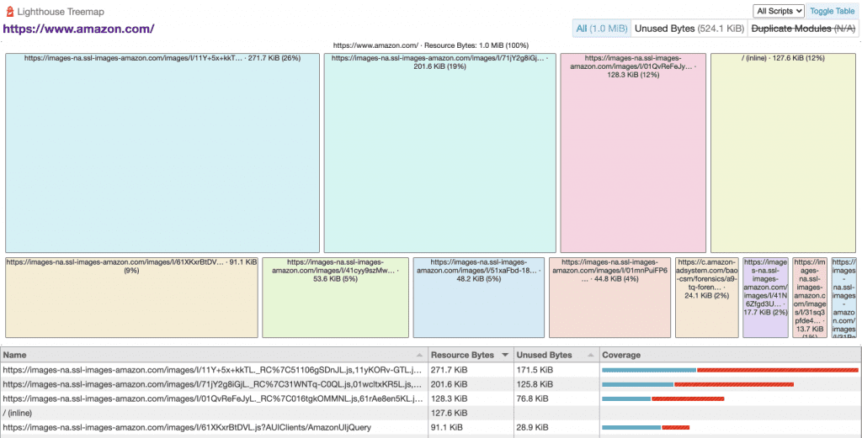Select the 271.7 KiB (26%) treemap node
The width and height of the screenshot is (862, 438).
pos(162,153)
